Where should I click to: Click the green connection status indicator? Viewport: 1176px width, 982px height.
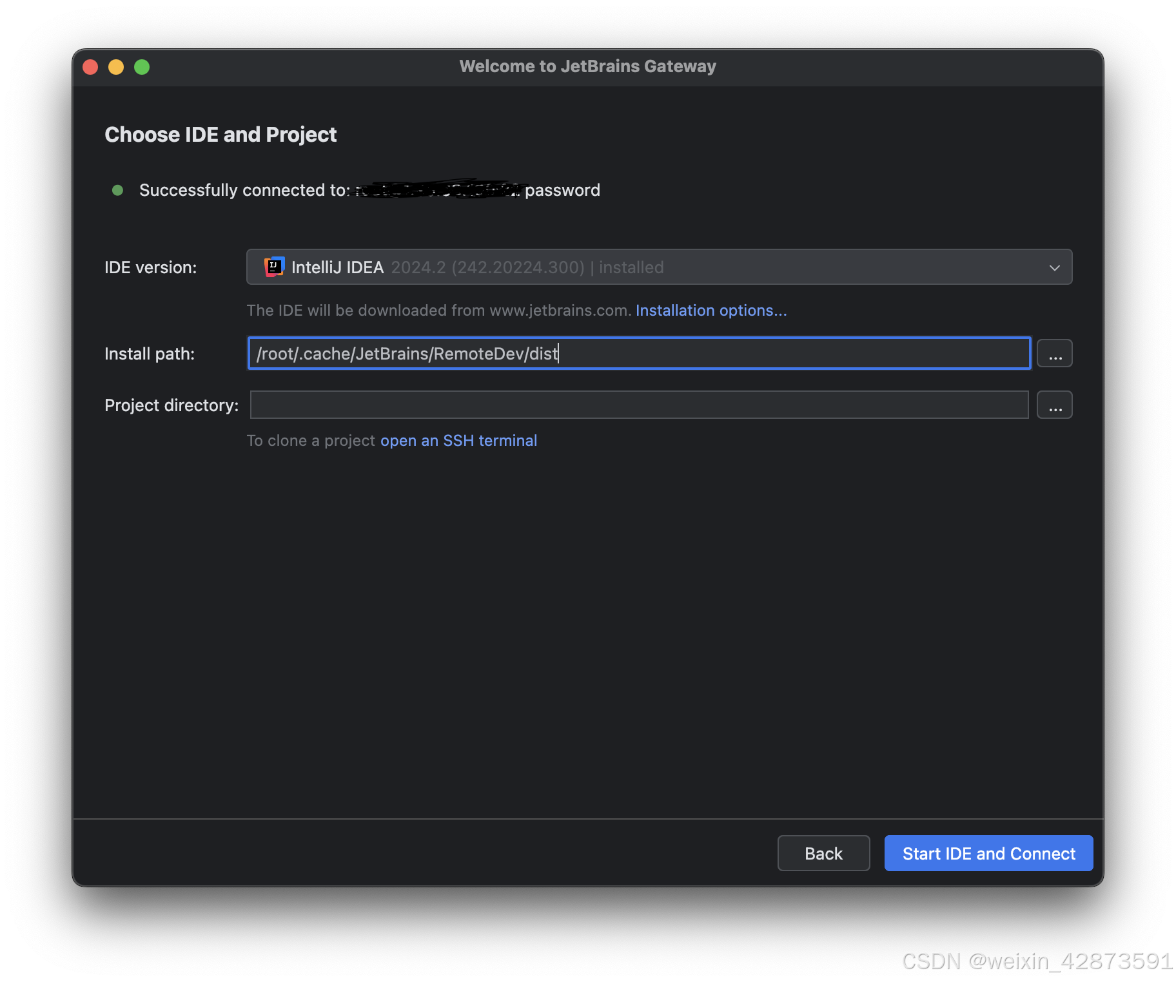tap(117, 190)
